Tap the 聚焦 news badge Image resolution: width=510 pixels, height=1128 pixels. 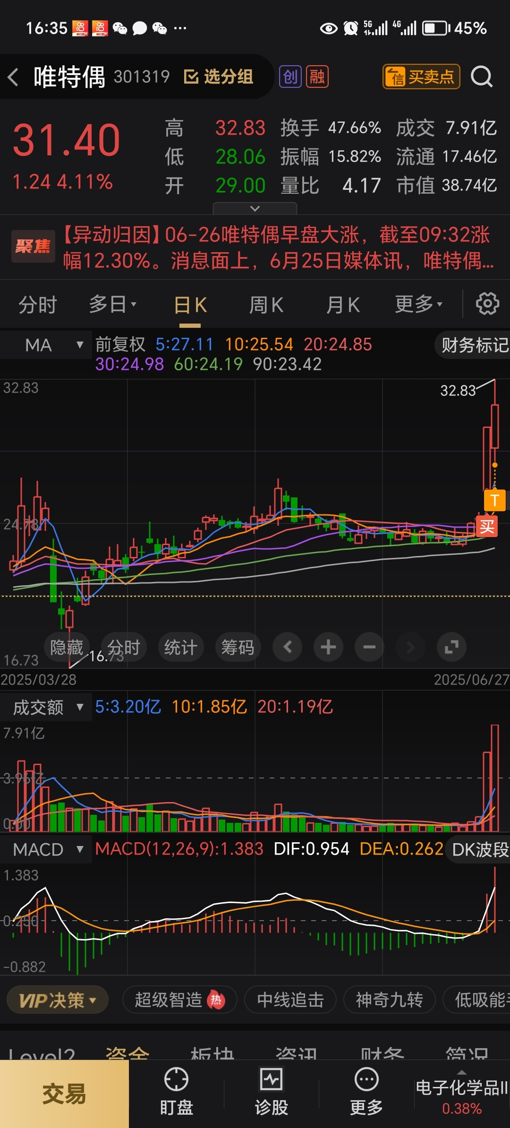click(33, 246)
